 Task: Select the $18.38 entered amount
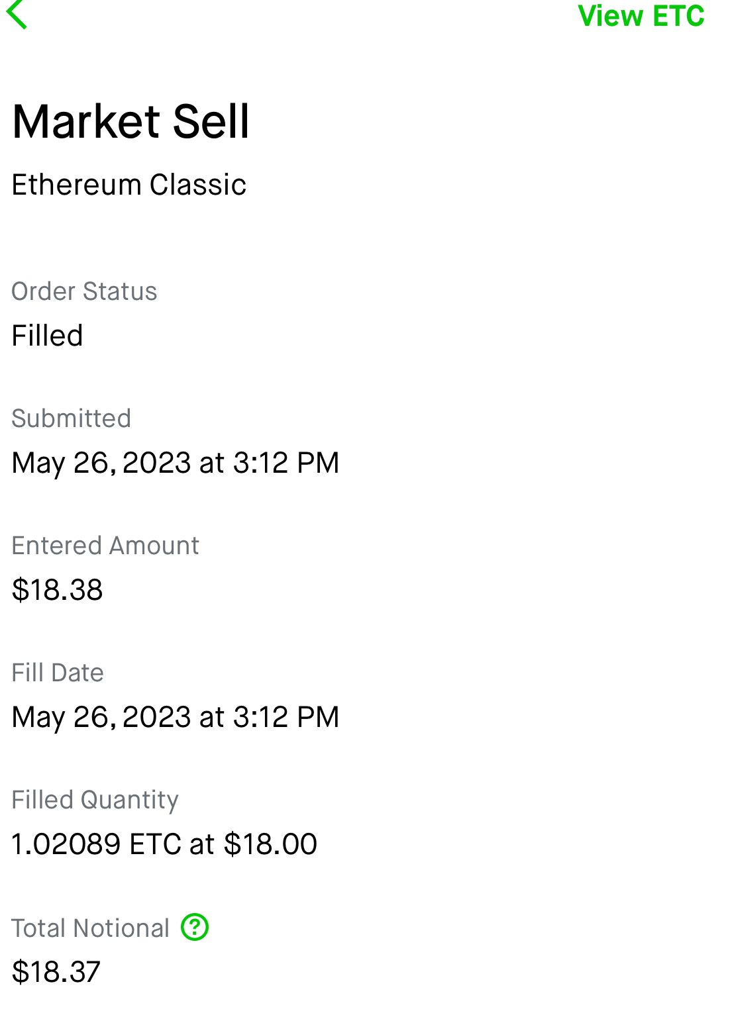[58, 590]
